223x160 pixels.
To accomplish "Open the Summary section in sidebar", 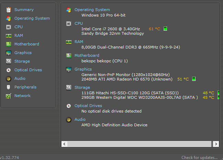I will pyautogui.click(x=24, y=10).
